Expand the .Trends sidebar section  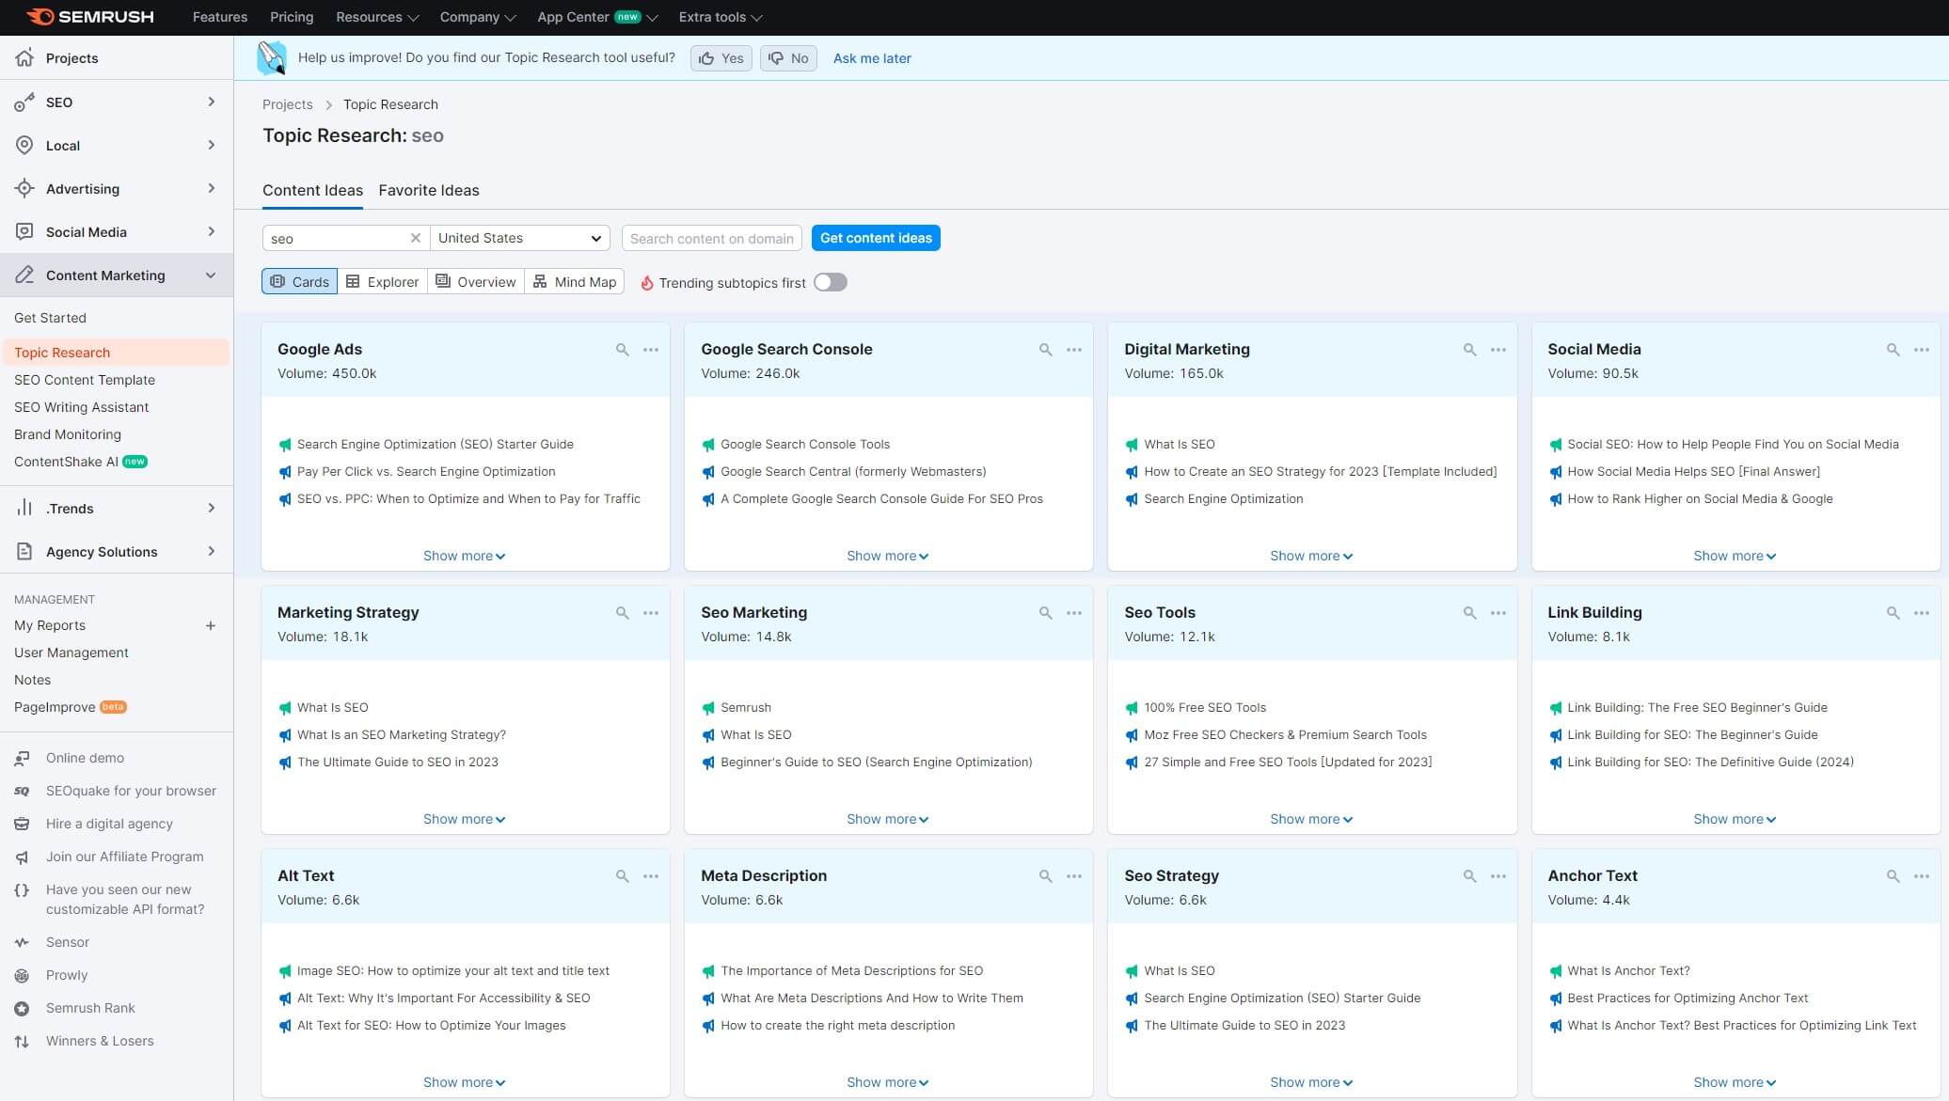[x=117, y=508]
